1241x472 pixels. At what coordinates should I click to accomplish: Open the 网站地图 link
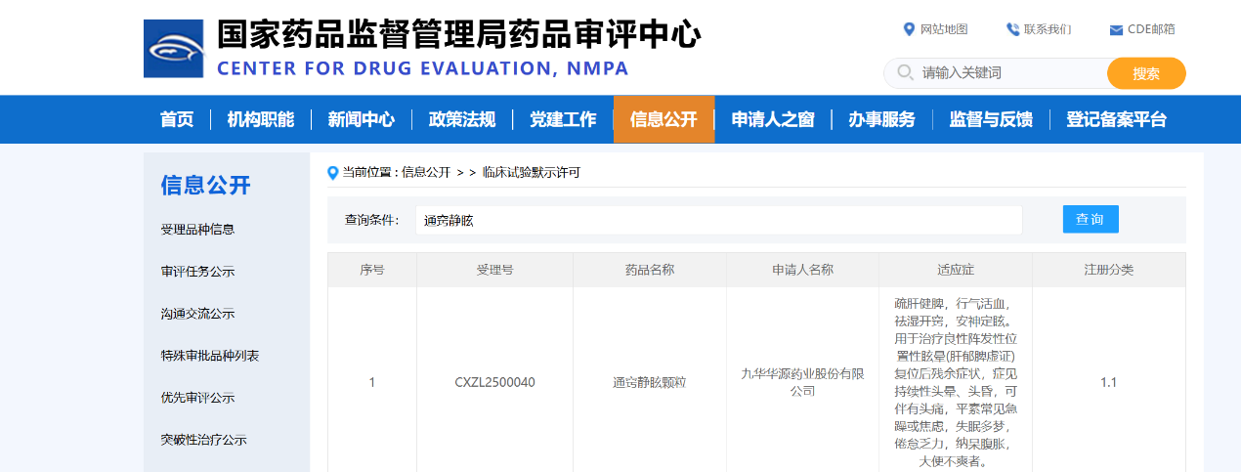pos(944,29)
